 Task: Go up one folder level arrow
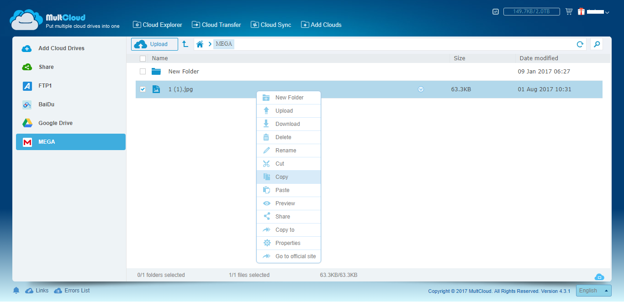pyautogui.click(x=185, y=44)
